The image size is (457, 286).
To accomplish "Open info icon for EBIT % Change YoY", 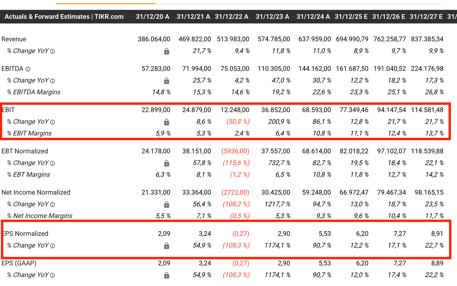I will point(53,122).
